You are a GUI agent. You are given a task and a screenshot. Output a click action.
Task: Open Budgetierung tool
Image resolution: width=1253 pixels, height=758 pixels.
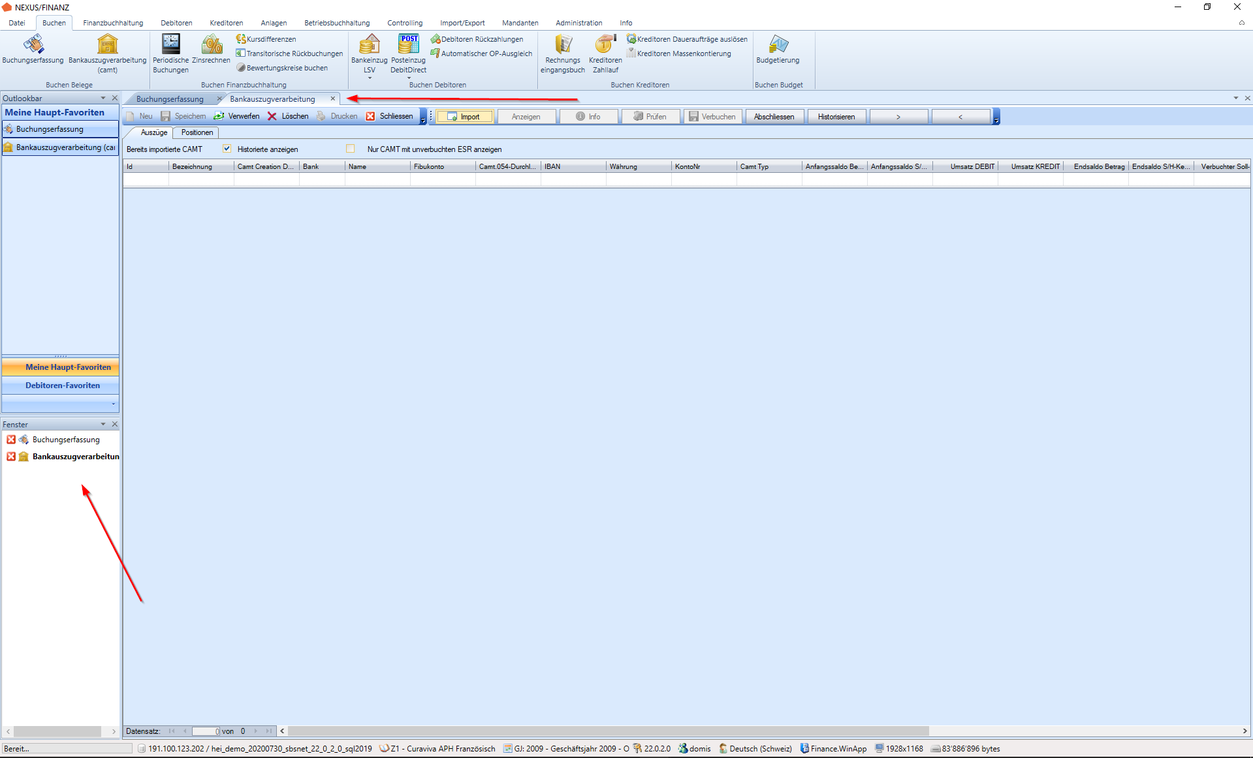click(x=778, y=50)
